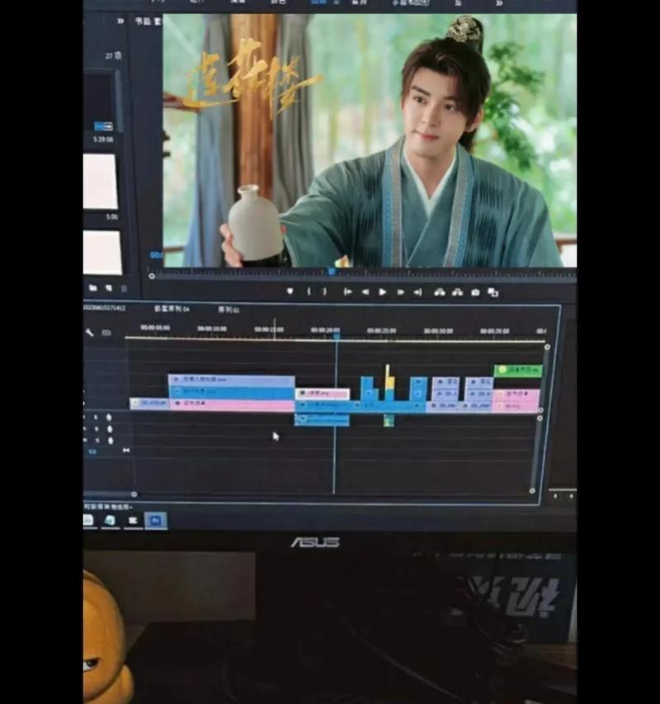Toggle Solo on the first audio track
This screenshot has width=660, height=704.
(96, 418)
